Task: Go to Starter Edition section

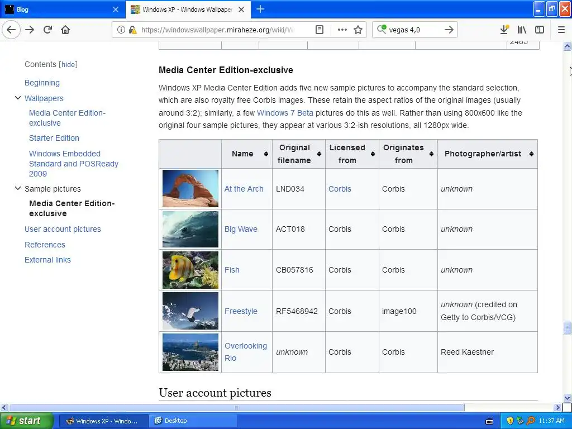Action: pyautogui.click(x=54, y=138)
